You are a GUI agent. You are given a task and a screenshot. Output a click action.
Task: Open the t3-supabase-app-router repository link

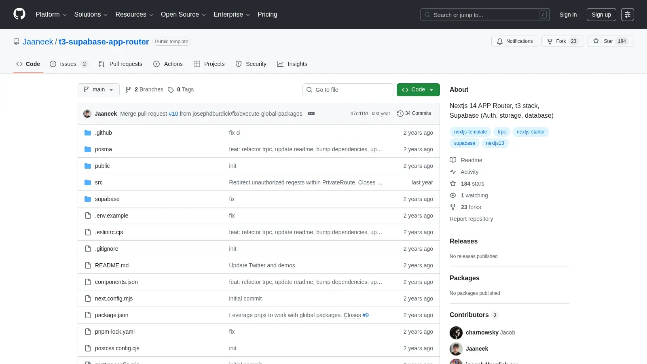coord(104,42)
